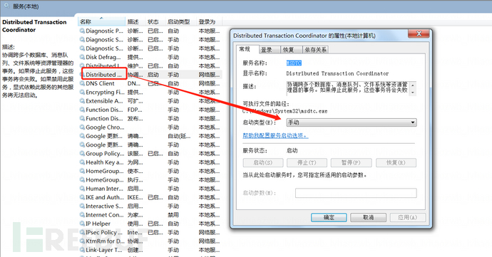Select the Internet Con... service row
This screenshot has width=492, height=257.
(150, 215)
